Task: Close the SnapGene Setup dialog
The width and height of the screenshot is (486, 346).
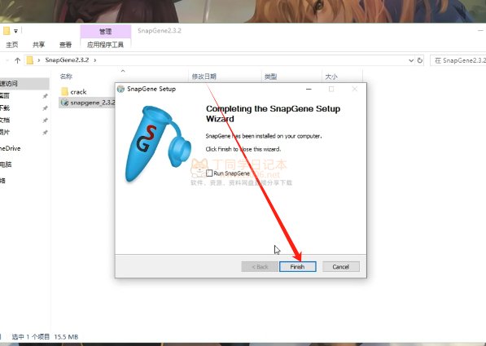Action: [355, 89]
